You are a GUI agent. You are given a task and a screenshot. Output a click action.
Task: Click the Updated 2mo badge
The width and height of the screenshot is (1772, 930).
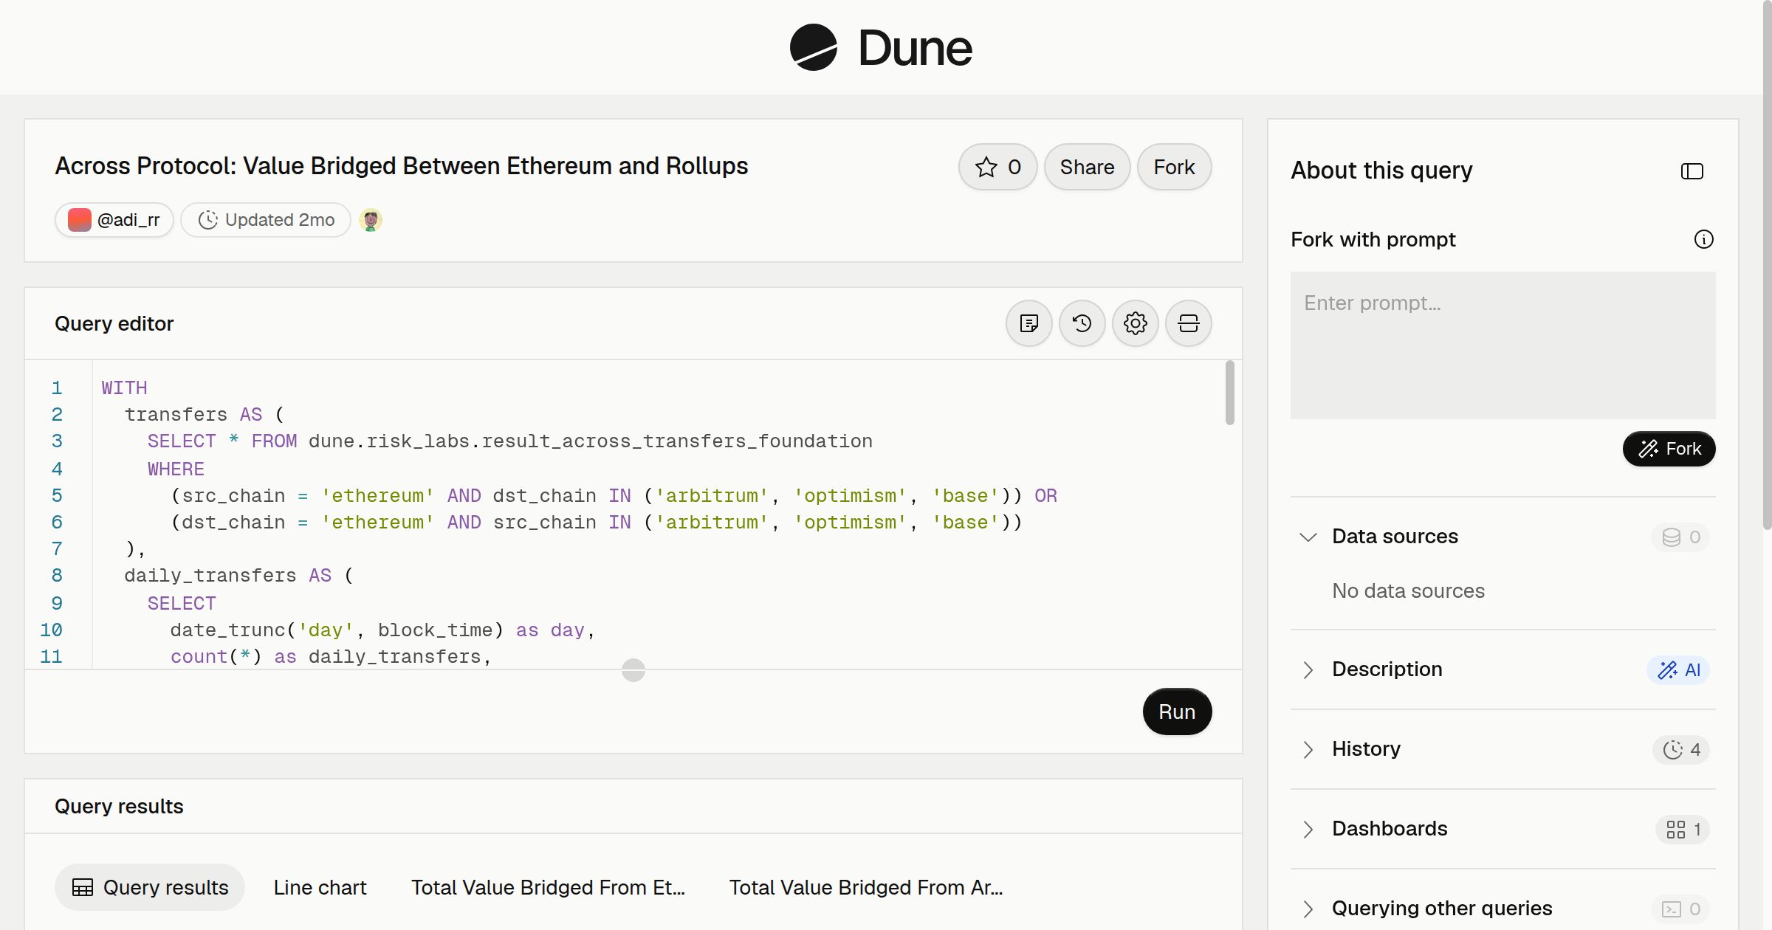[266, 220]
